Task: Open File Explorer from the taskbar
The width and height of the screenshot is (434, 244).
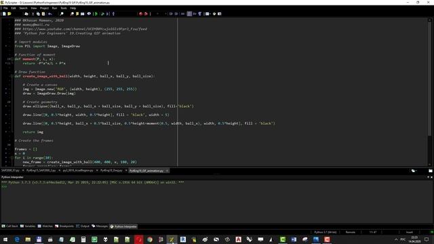Action: tap(28, 239)
